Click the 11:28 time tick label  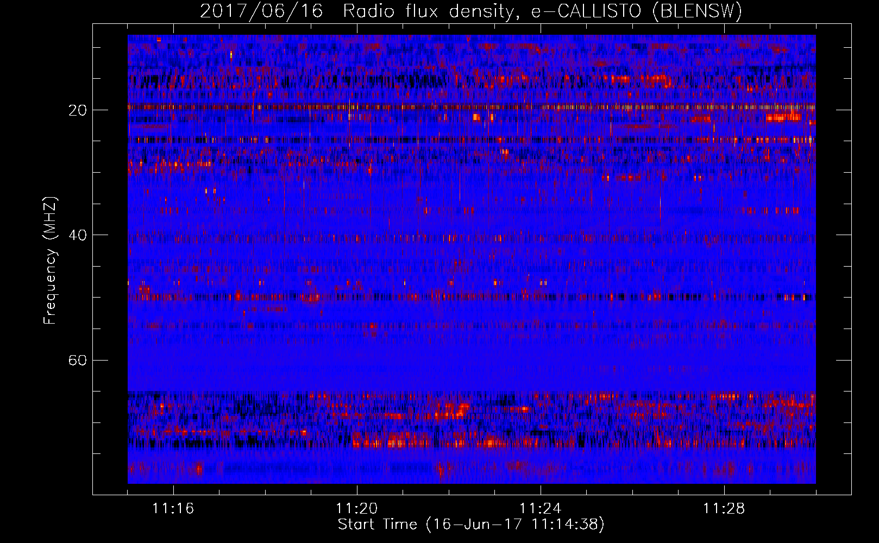point(724,509)
